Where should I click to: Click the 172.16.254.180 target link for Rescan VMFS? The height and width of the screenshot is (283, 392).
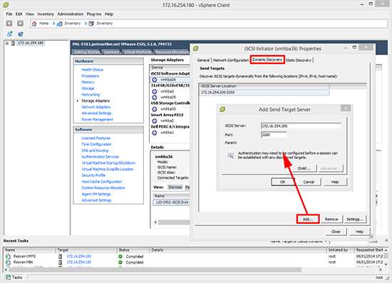click(78, 256)
